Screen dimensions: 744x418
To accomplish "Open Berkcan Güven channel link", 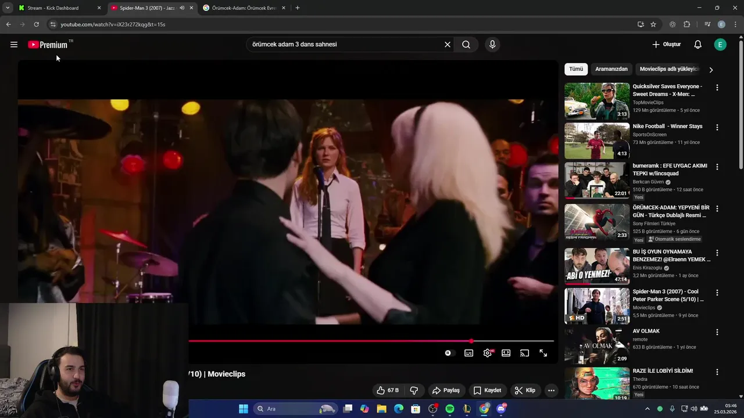I will 648,182.
